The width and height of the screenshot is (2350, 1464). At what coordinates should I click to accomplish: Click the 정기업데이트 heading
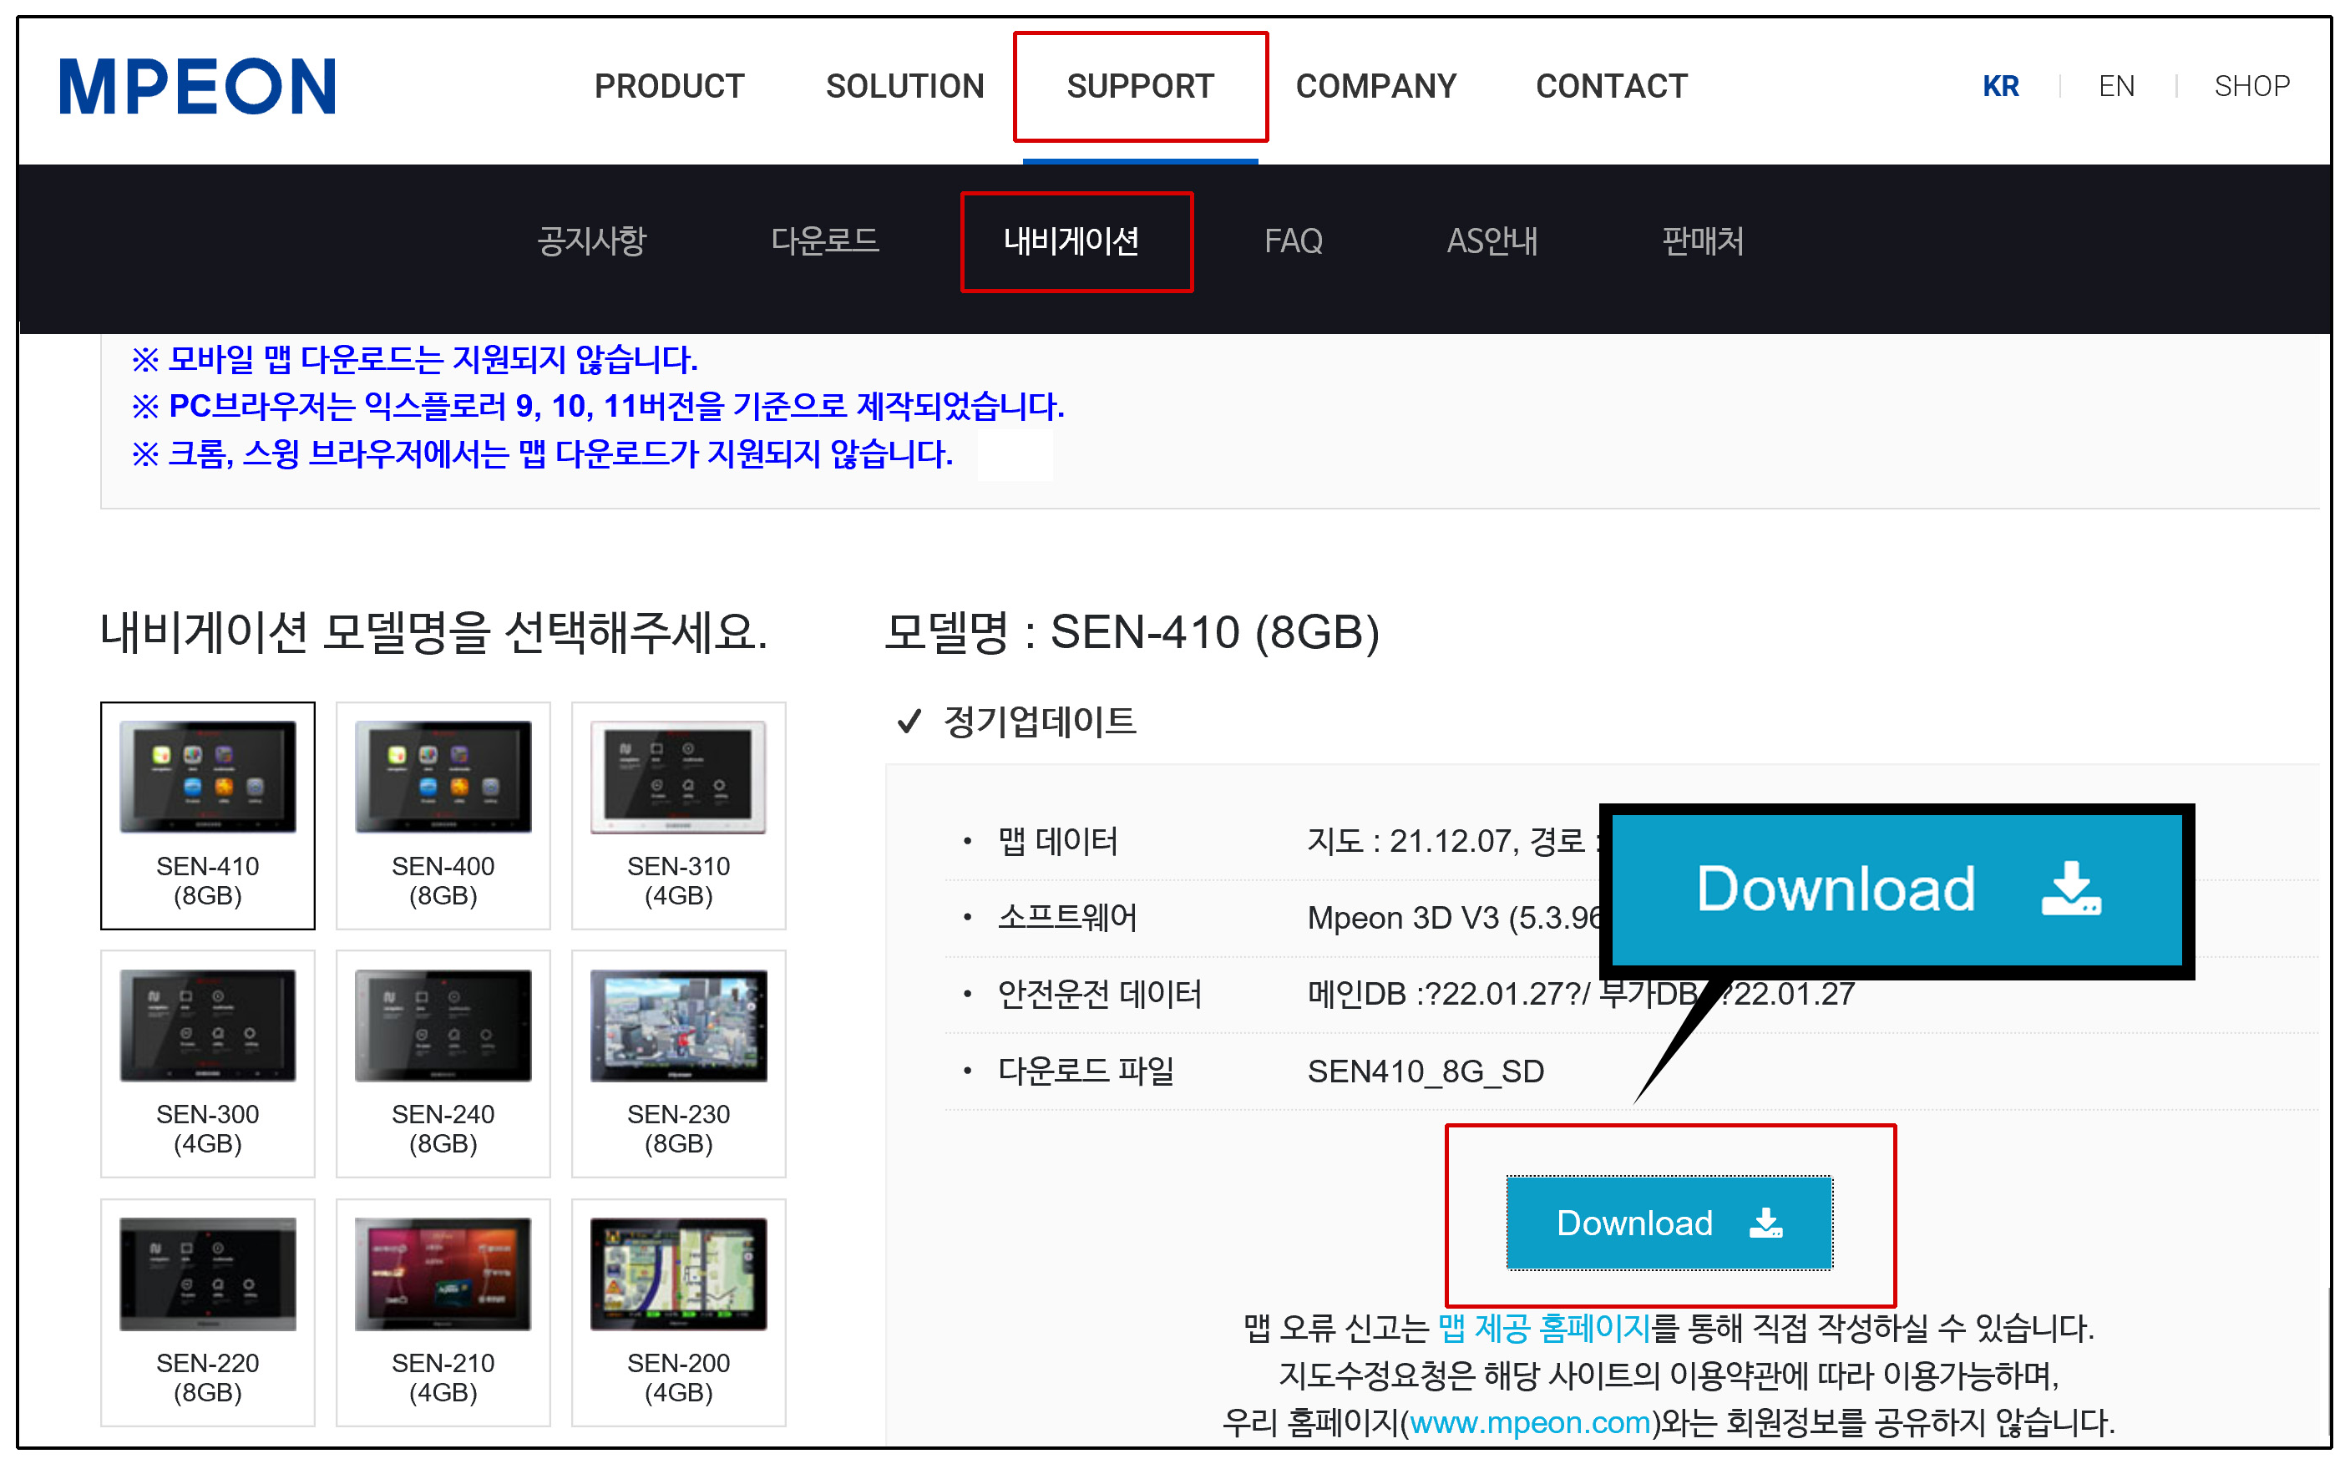[1039, 722]
